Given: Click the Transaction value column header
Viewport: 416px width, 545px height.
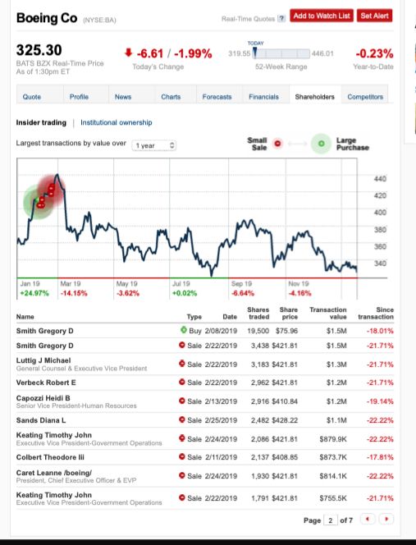Looking at the screenshot, I should 327,313.
